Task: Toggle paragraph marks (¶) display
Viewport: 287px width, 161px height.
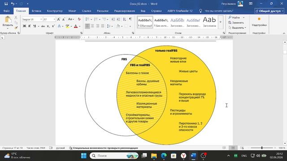Action: tap(130, 19)
